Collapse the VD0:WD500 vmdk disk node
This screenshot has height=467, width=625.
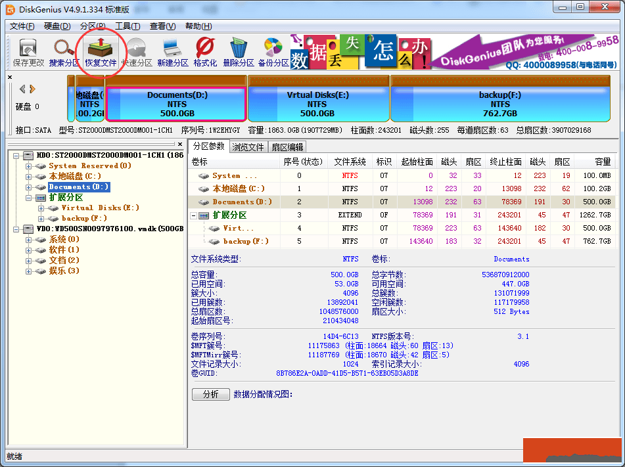(16, 229)
